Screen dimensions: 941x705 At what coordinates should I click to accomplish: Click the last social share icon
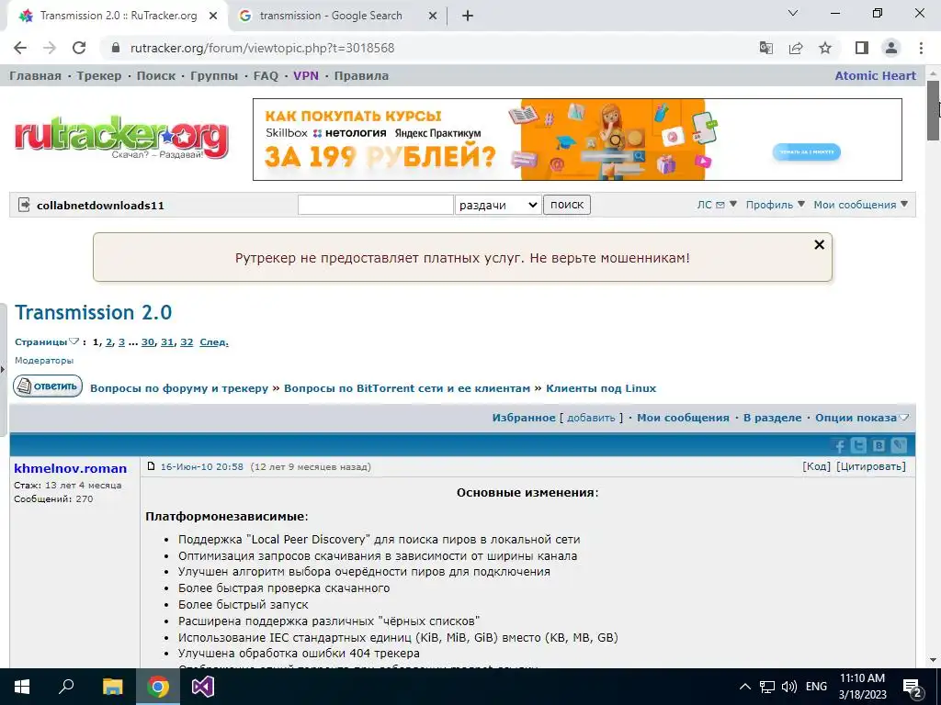tap(899, 445)
